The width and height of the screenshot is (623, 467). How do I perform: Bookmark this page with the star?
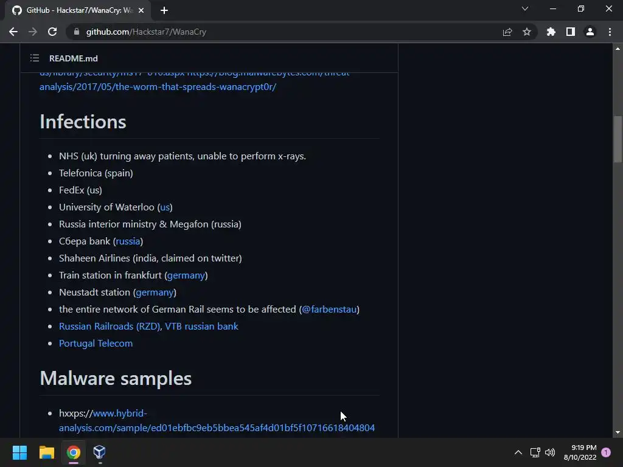(527, 32)
